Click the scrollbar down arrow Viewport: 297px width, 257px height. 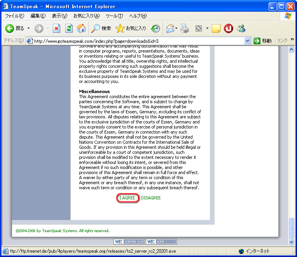[x=291, y=242]
